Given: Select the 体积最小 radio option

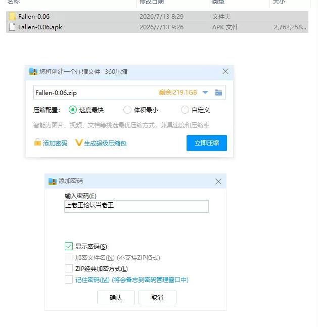Looking at the screenshot, I should tap(127, 110).
